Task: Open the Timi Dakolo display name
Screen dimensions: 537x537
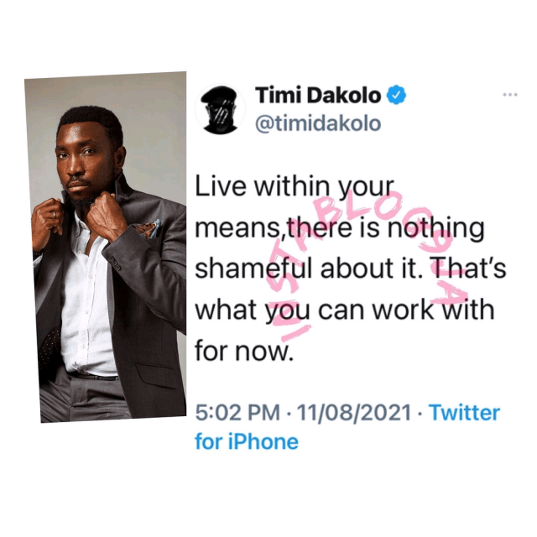Action: pos(318,95)
